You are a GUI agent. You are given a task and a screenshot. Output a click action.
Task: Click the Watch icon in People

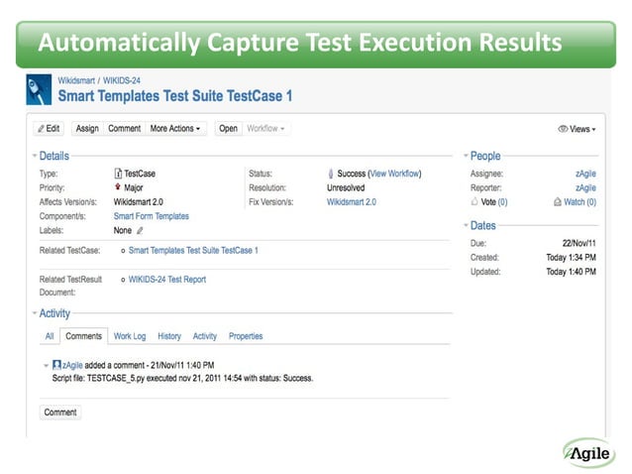coord(557,201)
